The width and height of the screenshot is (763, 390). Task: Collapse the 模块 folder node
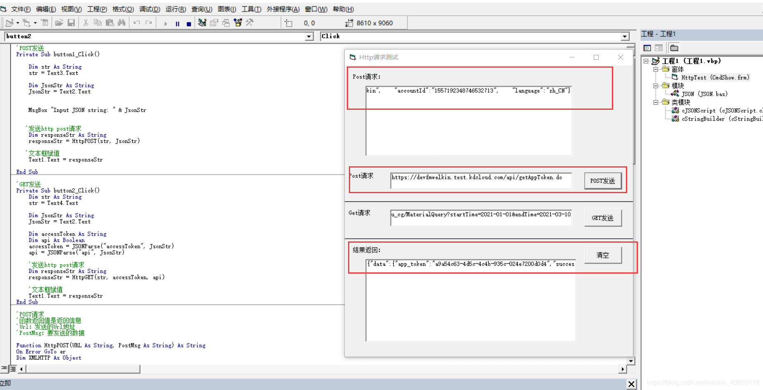coord(656,86)
